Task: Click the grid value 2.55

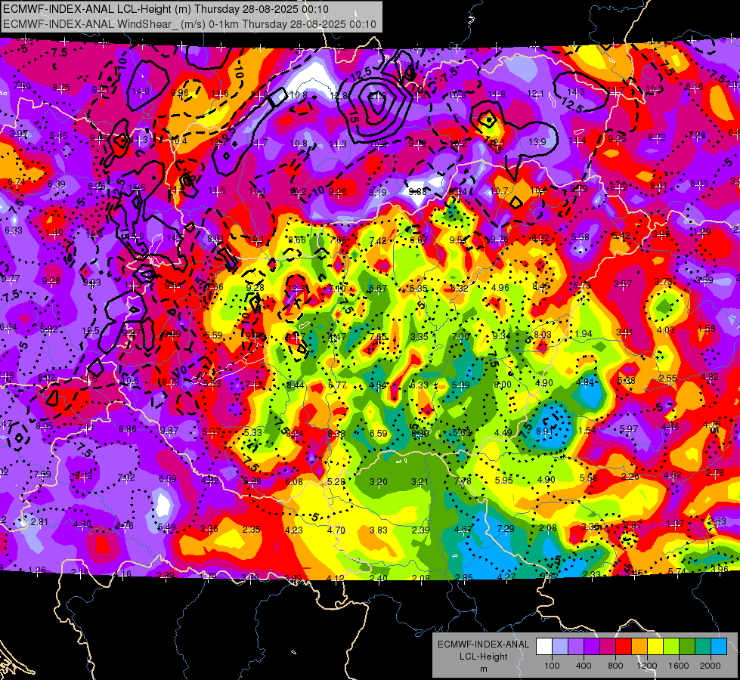Action: (668, 379)
